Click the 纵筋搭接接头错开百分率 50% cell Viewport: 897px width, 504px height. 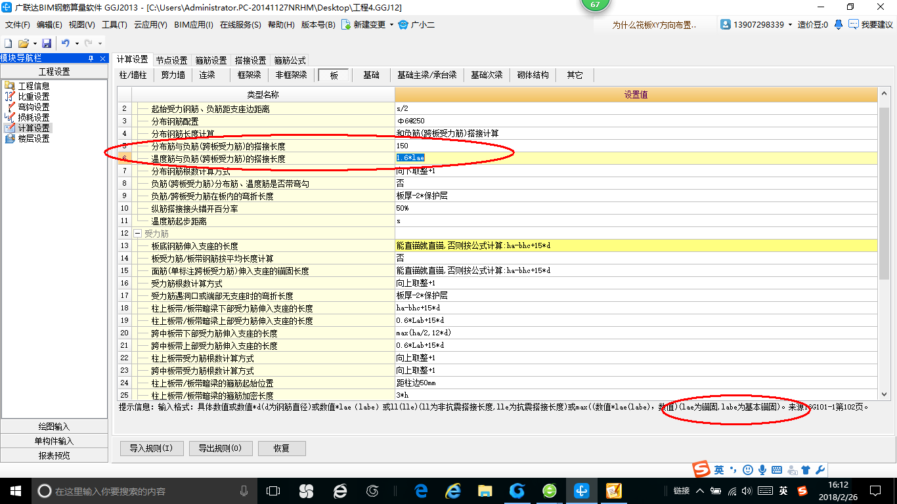[636, 208]
